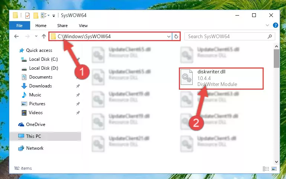Select Network in the navigation pane
Image resolution: width=286 pixels, height=179 pixels.
click(35, 148)
